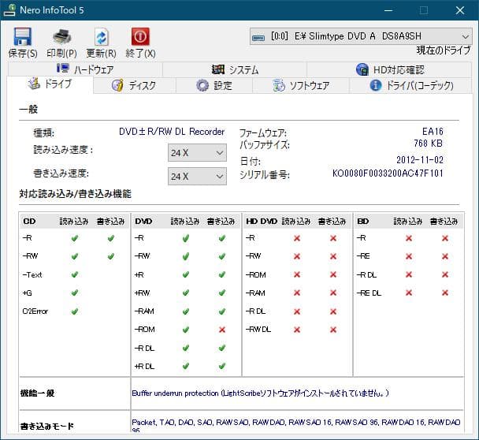Click the Print (印刷) printer icon
Image resolution: width=479 pixels, height=440 pixels.
pyautogui.click(x=61, y=37)
